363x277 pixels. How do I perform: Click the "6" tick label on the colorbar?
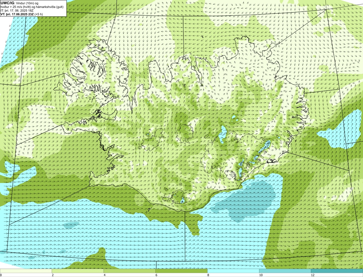click(156, 275)
